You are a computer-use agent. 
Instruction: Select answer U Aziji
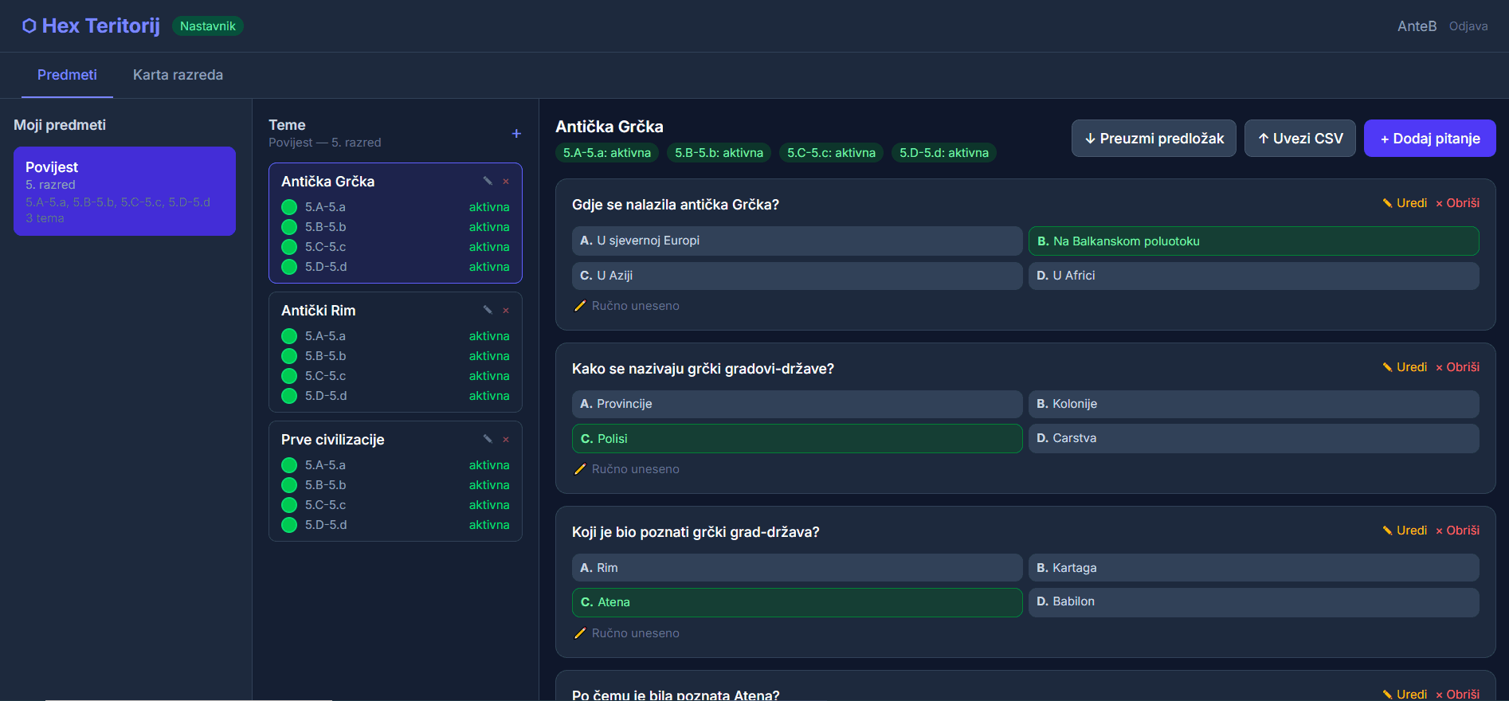(x=797, y=276)
